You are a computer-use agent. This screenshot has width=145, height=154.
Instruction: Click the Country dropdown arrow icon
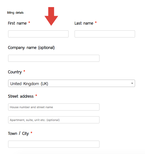pos(132,83)
